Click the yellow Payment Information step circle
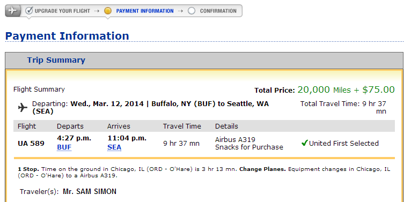411x202 pixels. [108, 11]
